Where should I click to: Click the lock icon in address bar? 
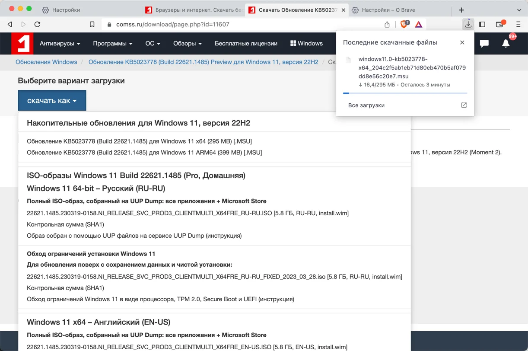click(x=109, y=25)
